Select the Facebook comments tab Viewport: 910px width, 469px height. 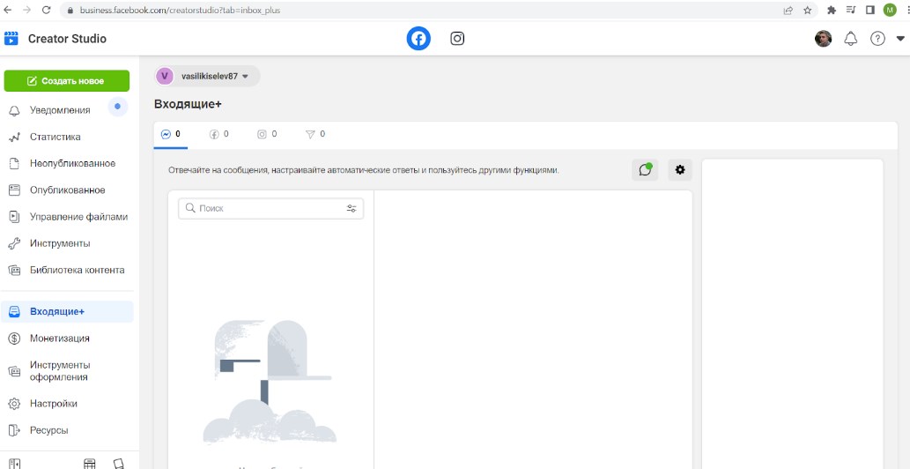(218, 135)
